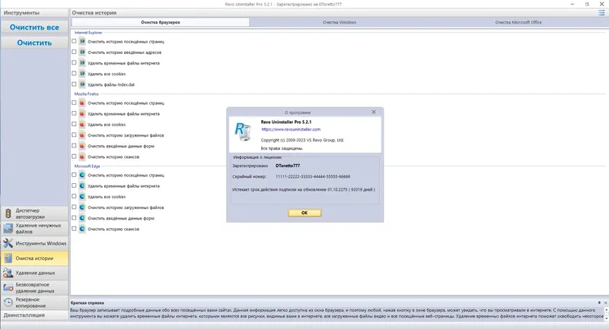Click the Revo Uninstaller logo in About dialog
This screenshot has width=609, height=329.
(x=243, y=131)
